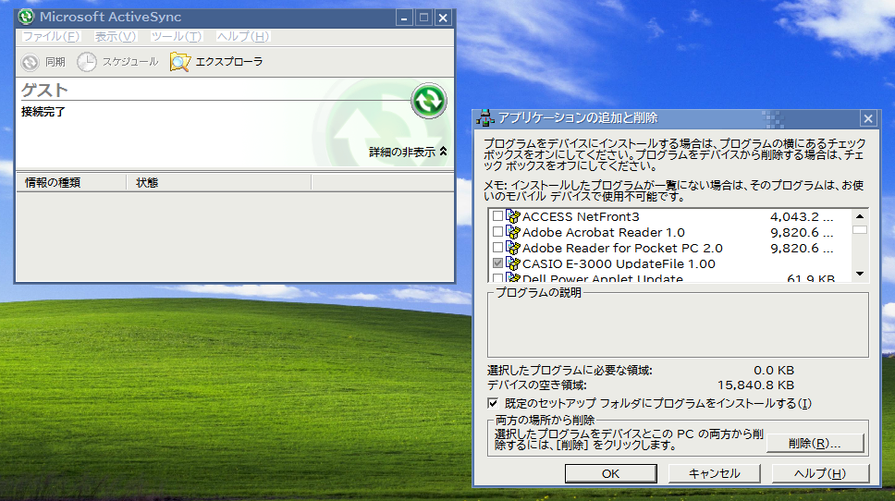Image resolution: width=895 pixels, height=501 pixels.
Task: Check the ACCESS NetFront3 checkbox
Action: point(498,216)
